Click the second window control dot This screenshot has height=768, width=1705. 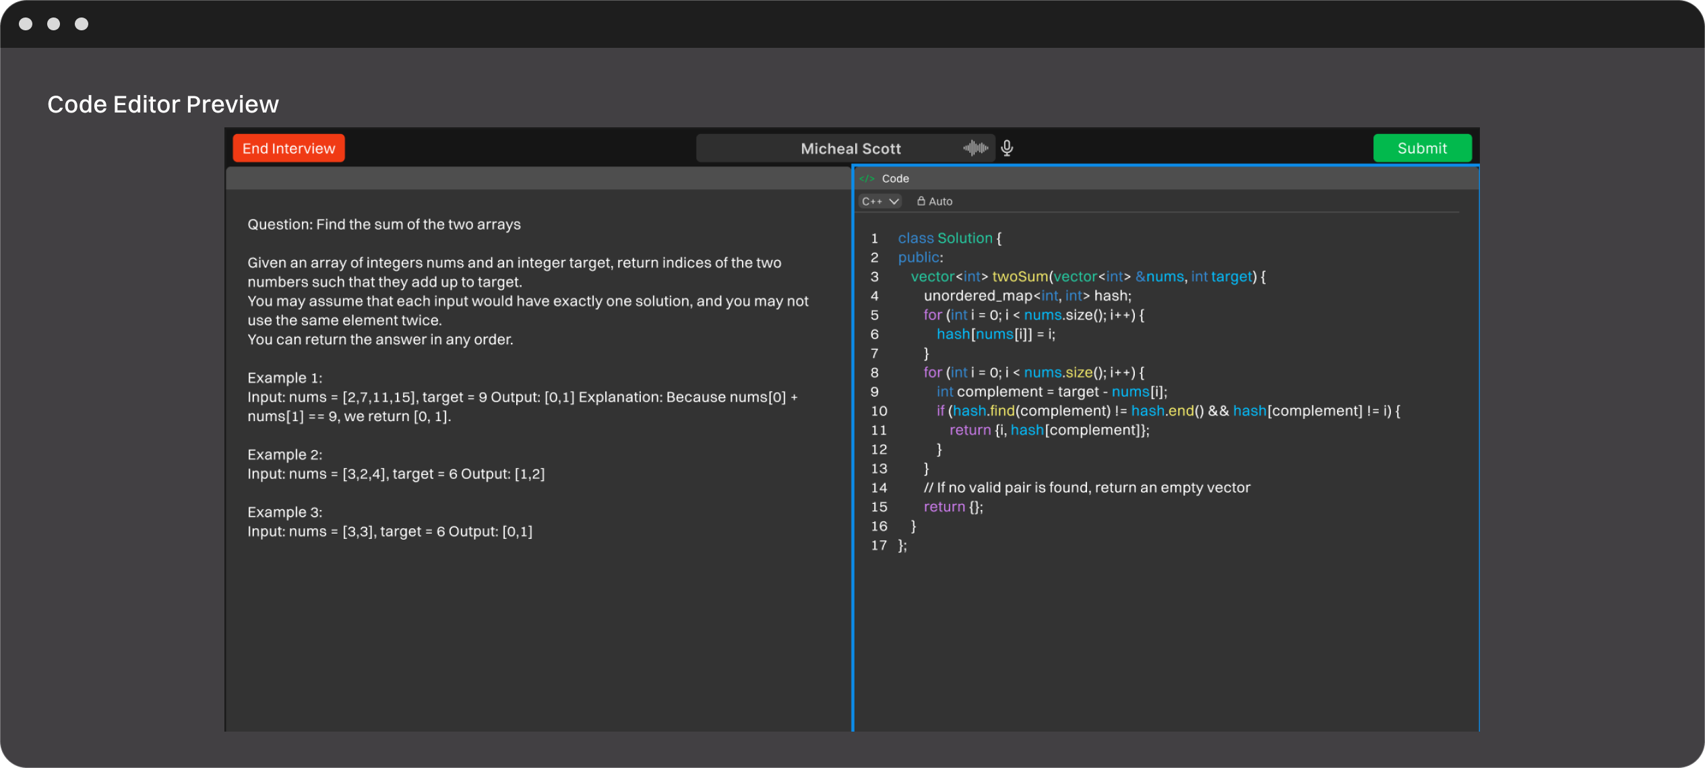54,24
